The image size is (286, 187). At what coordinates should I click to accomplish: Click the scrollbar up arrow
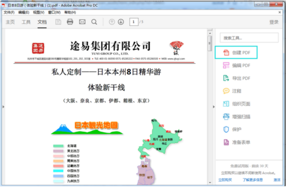pyautogui.click(x=210, y=33)
